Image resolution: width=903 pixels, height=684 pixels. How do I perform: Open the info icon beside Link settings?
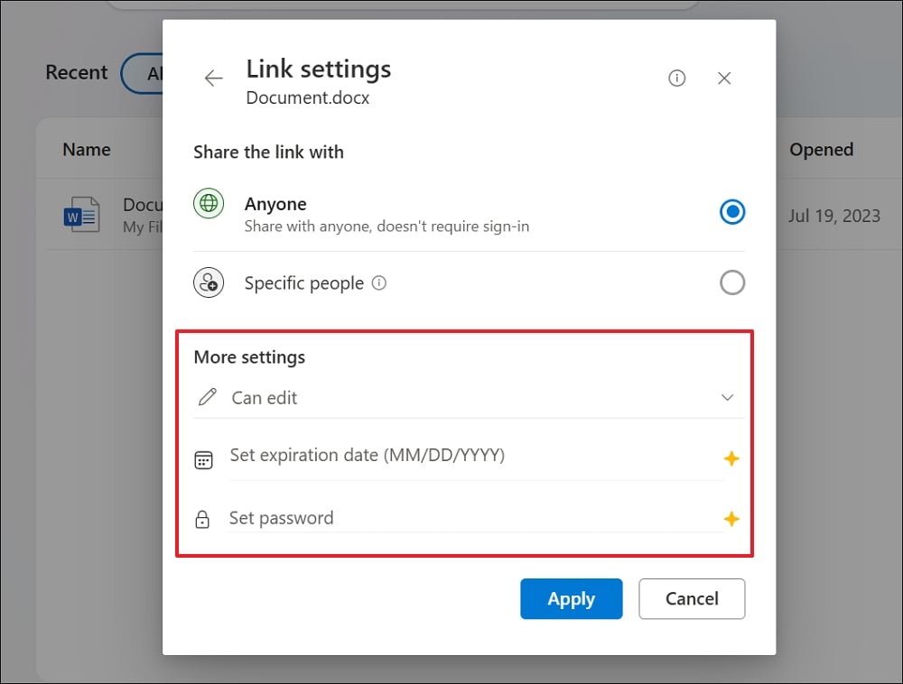tap(676, 78)
